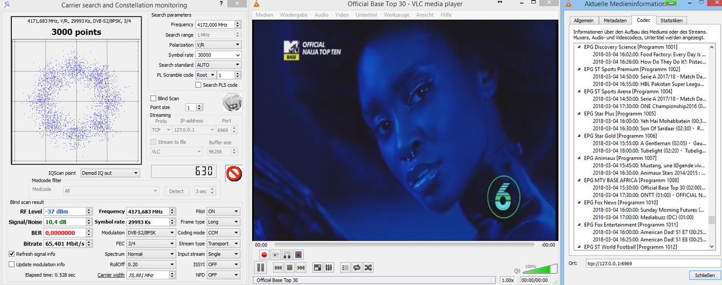Open the FEC 3/4 dropdown

tap(151, 243)
